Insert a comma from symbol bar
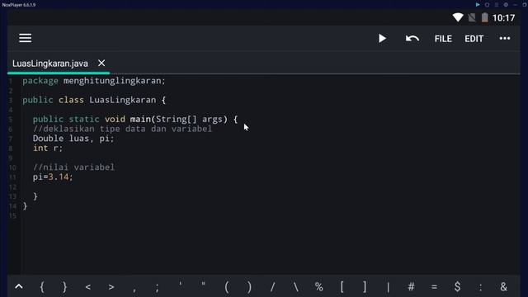528x297 pixels. (x=134, y=289)
